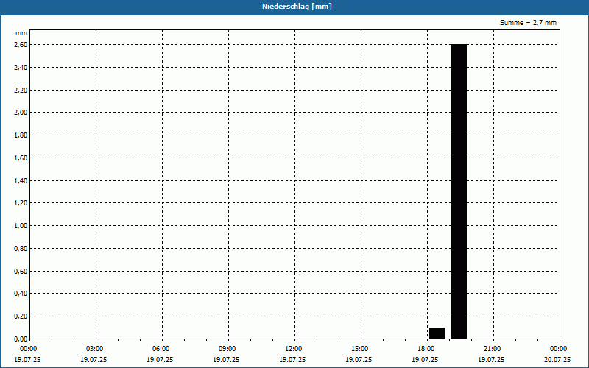Select the chart title "Niederschlag [mm]"
Viewport: 589px width, 368px height.
coord(297,7)
